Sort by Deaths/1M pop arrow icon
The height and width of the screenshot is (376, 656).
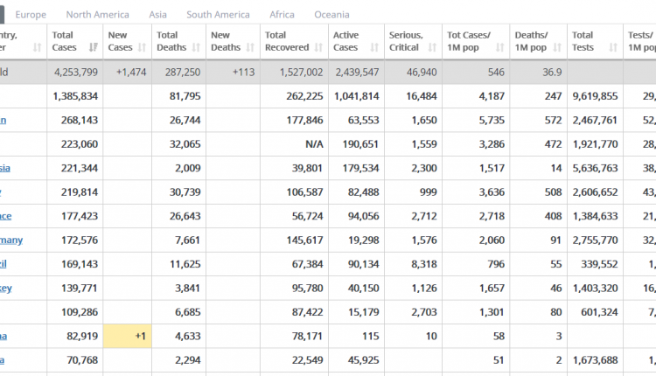pos(557,48)
